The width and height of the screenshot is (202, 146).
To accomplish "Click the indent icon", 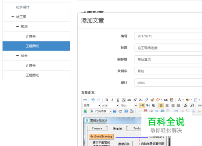I will [154, 106].
